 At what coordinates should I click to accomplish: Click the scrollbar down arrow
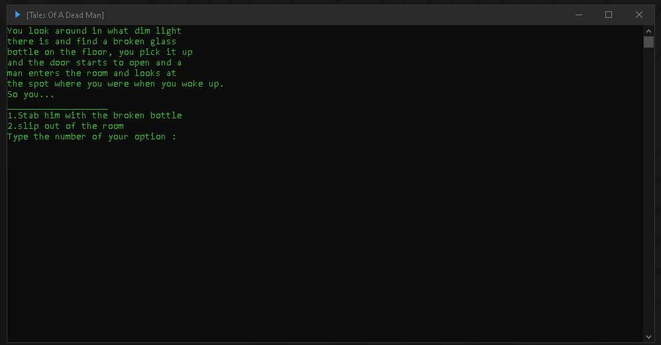click(x=648, y=336)
